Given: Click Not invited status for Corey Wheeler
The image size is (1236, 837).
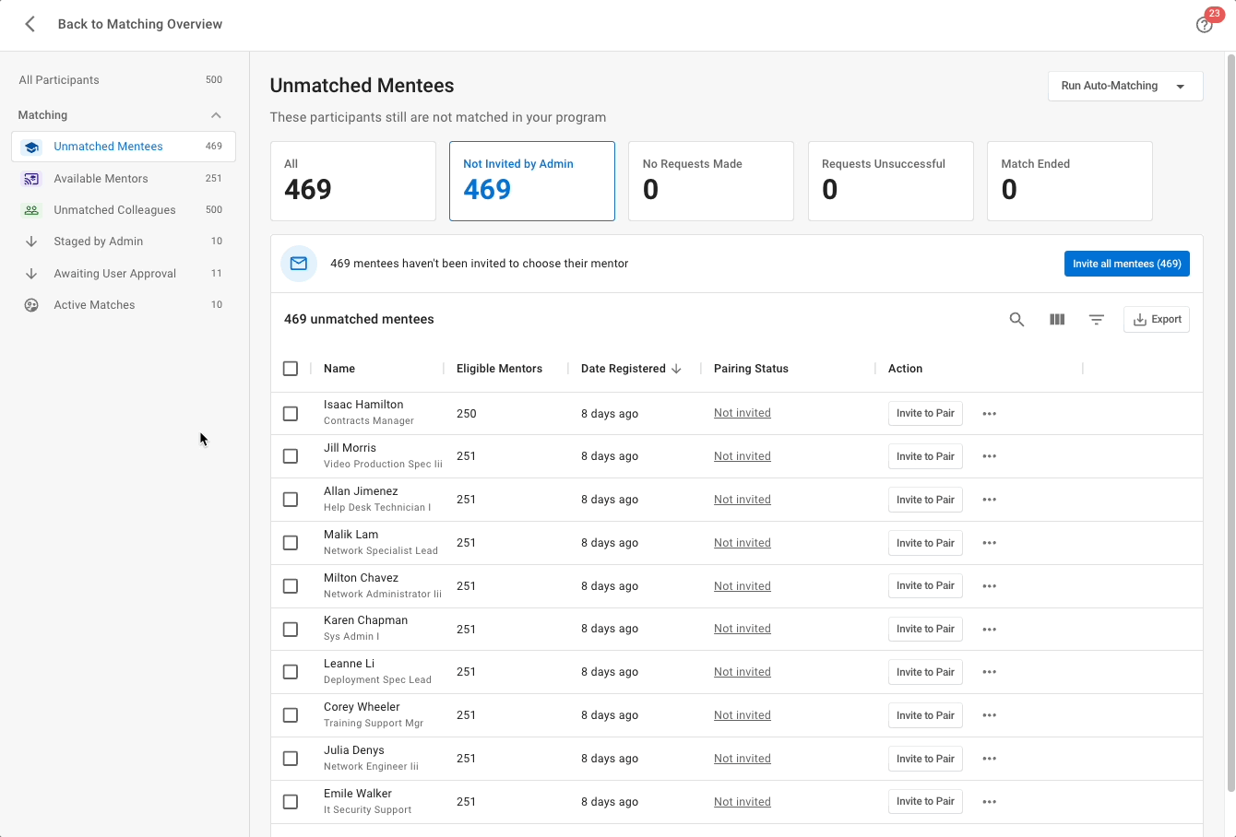Looking at the screenshot, I should click(743, 715).
